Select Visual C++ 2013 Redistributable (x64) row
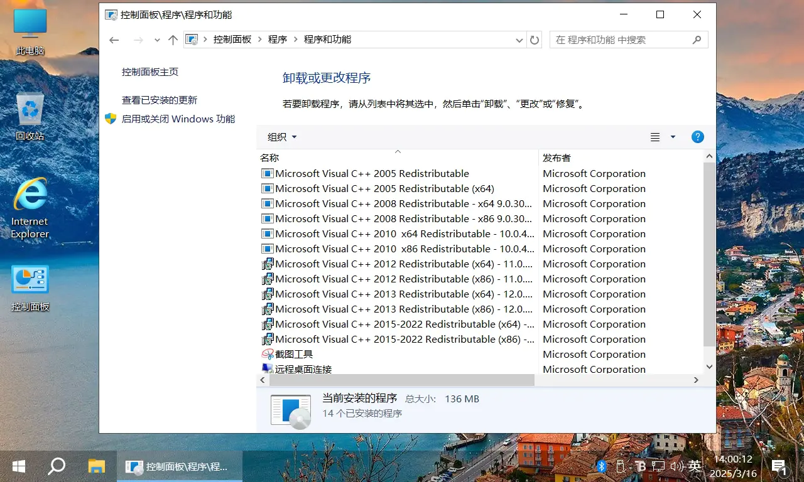Screen dimensions: 804x482 [x=480, y=294]
